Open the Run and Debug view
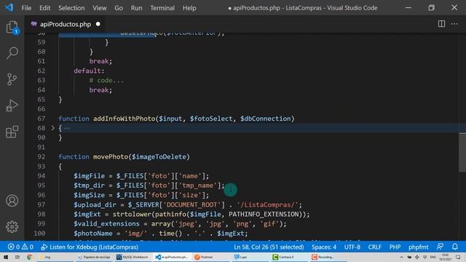 coord(12,106)
